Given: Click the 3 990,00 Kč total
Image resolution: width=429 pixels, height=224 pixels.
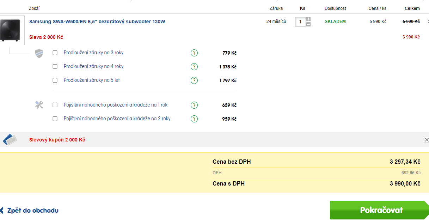Looking at the screenshot, I should (405, 183).
